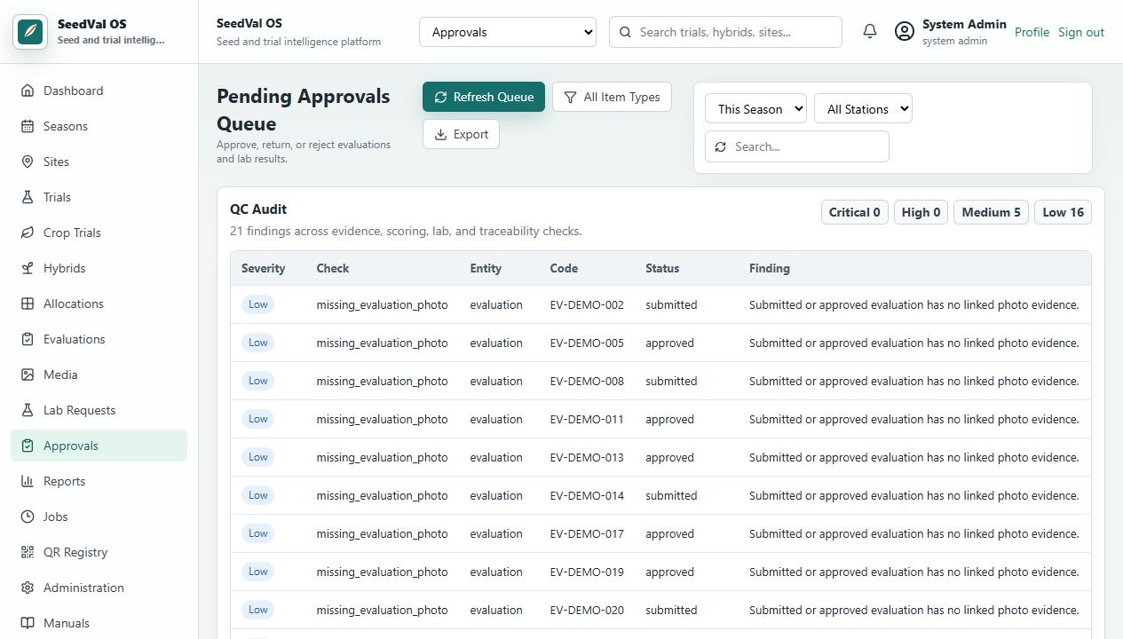Click Low badge in EV-DEMO-002 row

coord(257,304)
